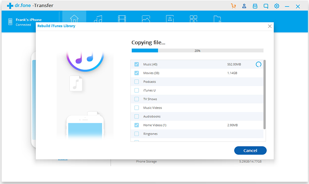Image resolution: width=309 pixels, height=184 pixels.
Task: Click the iTunes U label
Action: 149,90
